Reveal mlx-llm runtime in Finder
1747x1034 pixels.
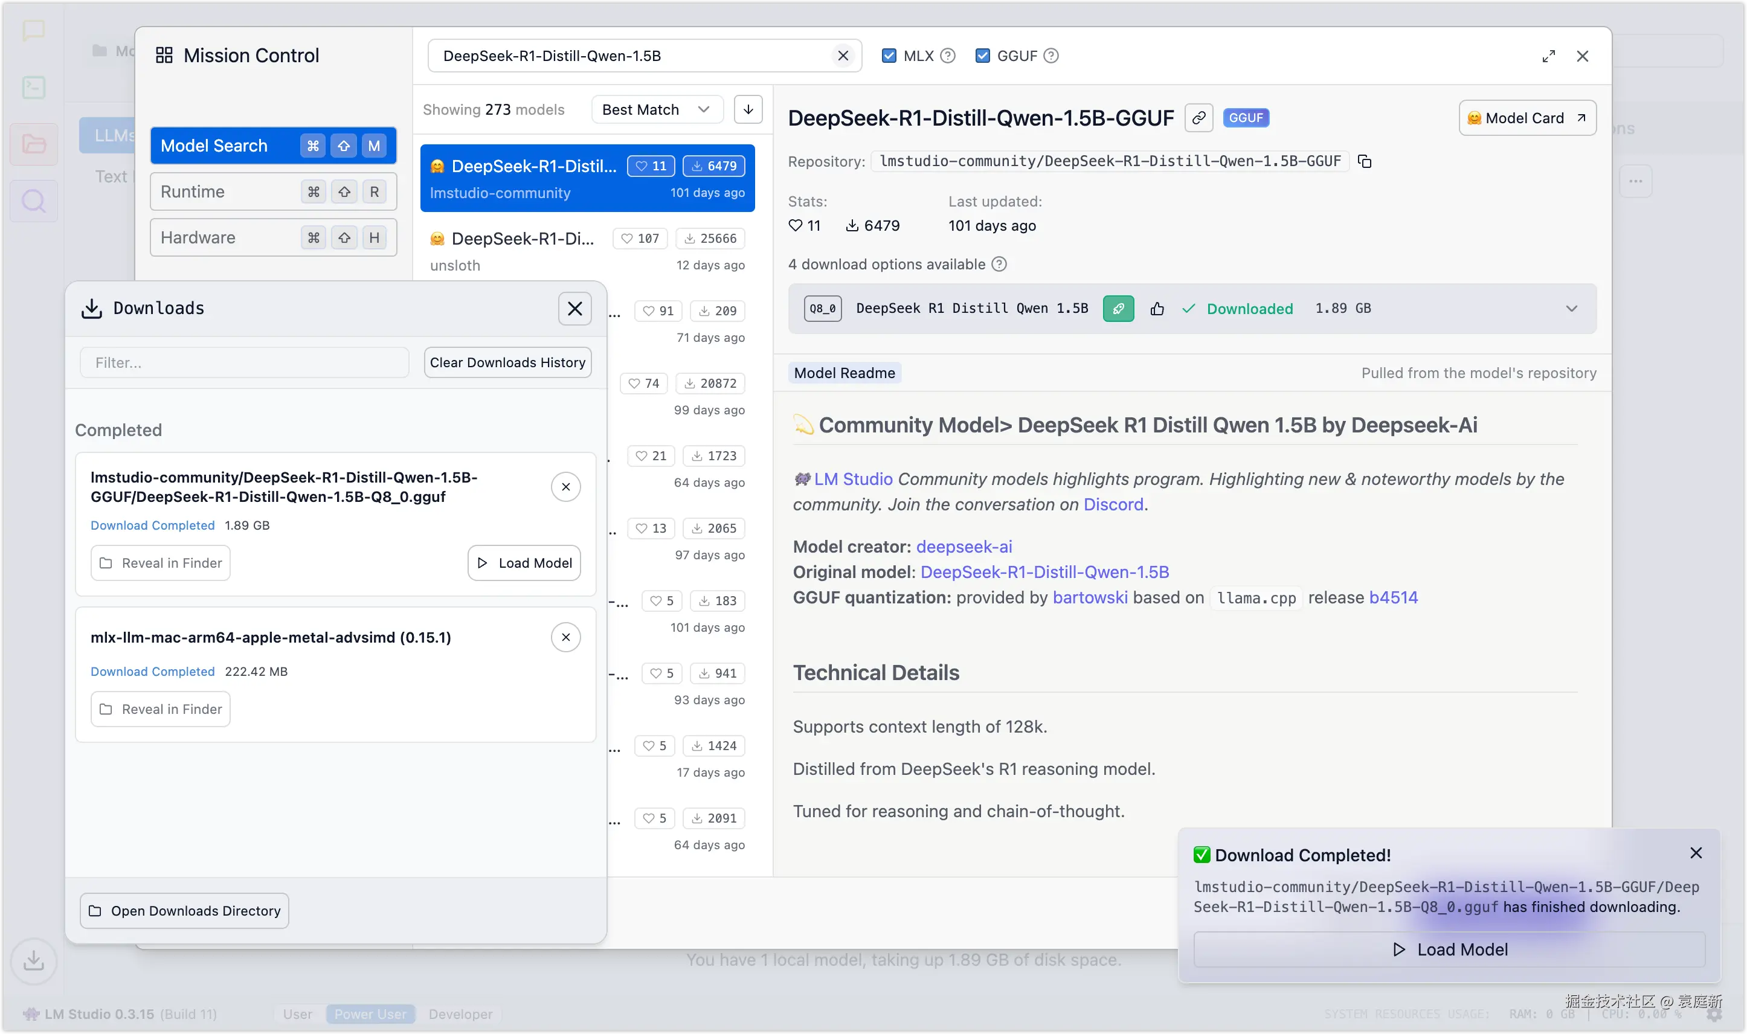coord(160,709)
